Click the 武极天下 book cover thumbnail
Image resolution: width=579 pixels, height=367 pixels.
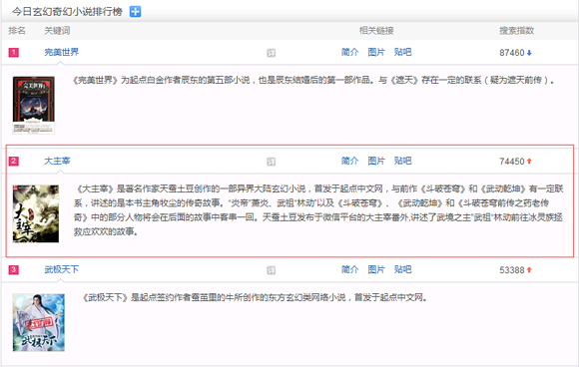pyautogui.click(x=38, y=322)
